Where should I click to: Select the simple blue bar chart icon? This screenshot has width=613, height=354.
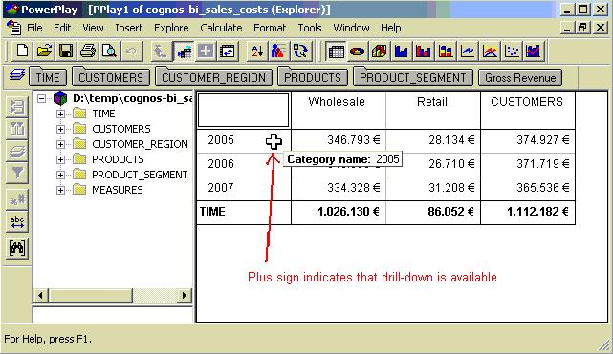tap(401, 52)
